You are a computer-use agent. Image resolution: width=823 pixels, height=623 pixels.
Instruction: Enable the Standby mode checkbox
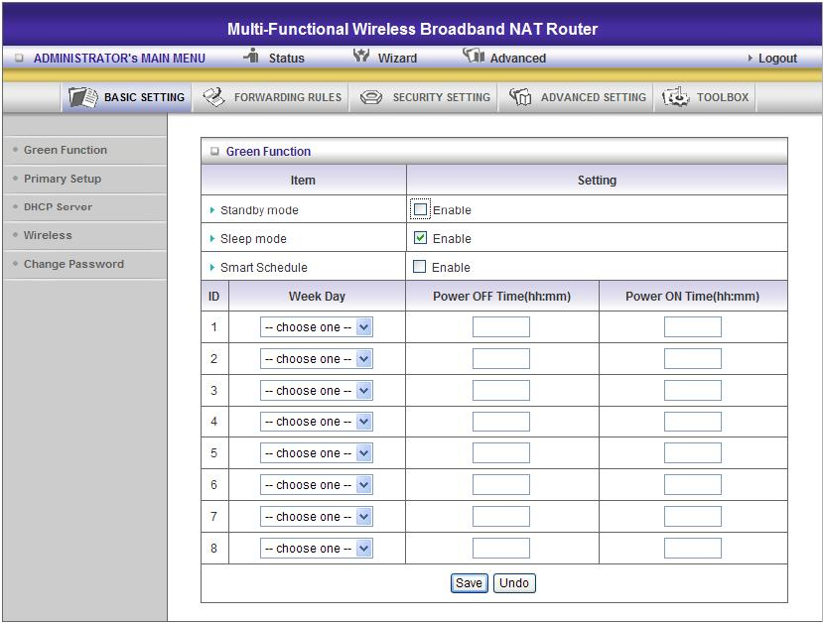click(420, 209)
